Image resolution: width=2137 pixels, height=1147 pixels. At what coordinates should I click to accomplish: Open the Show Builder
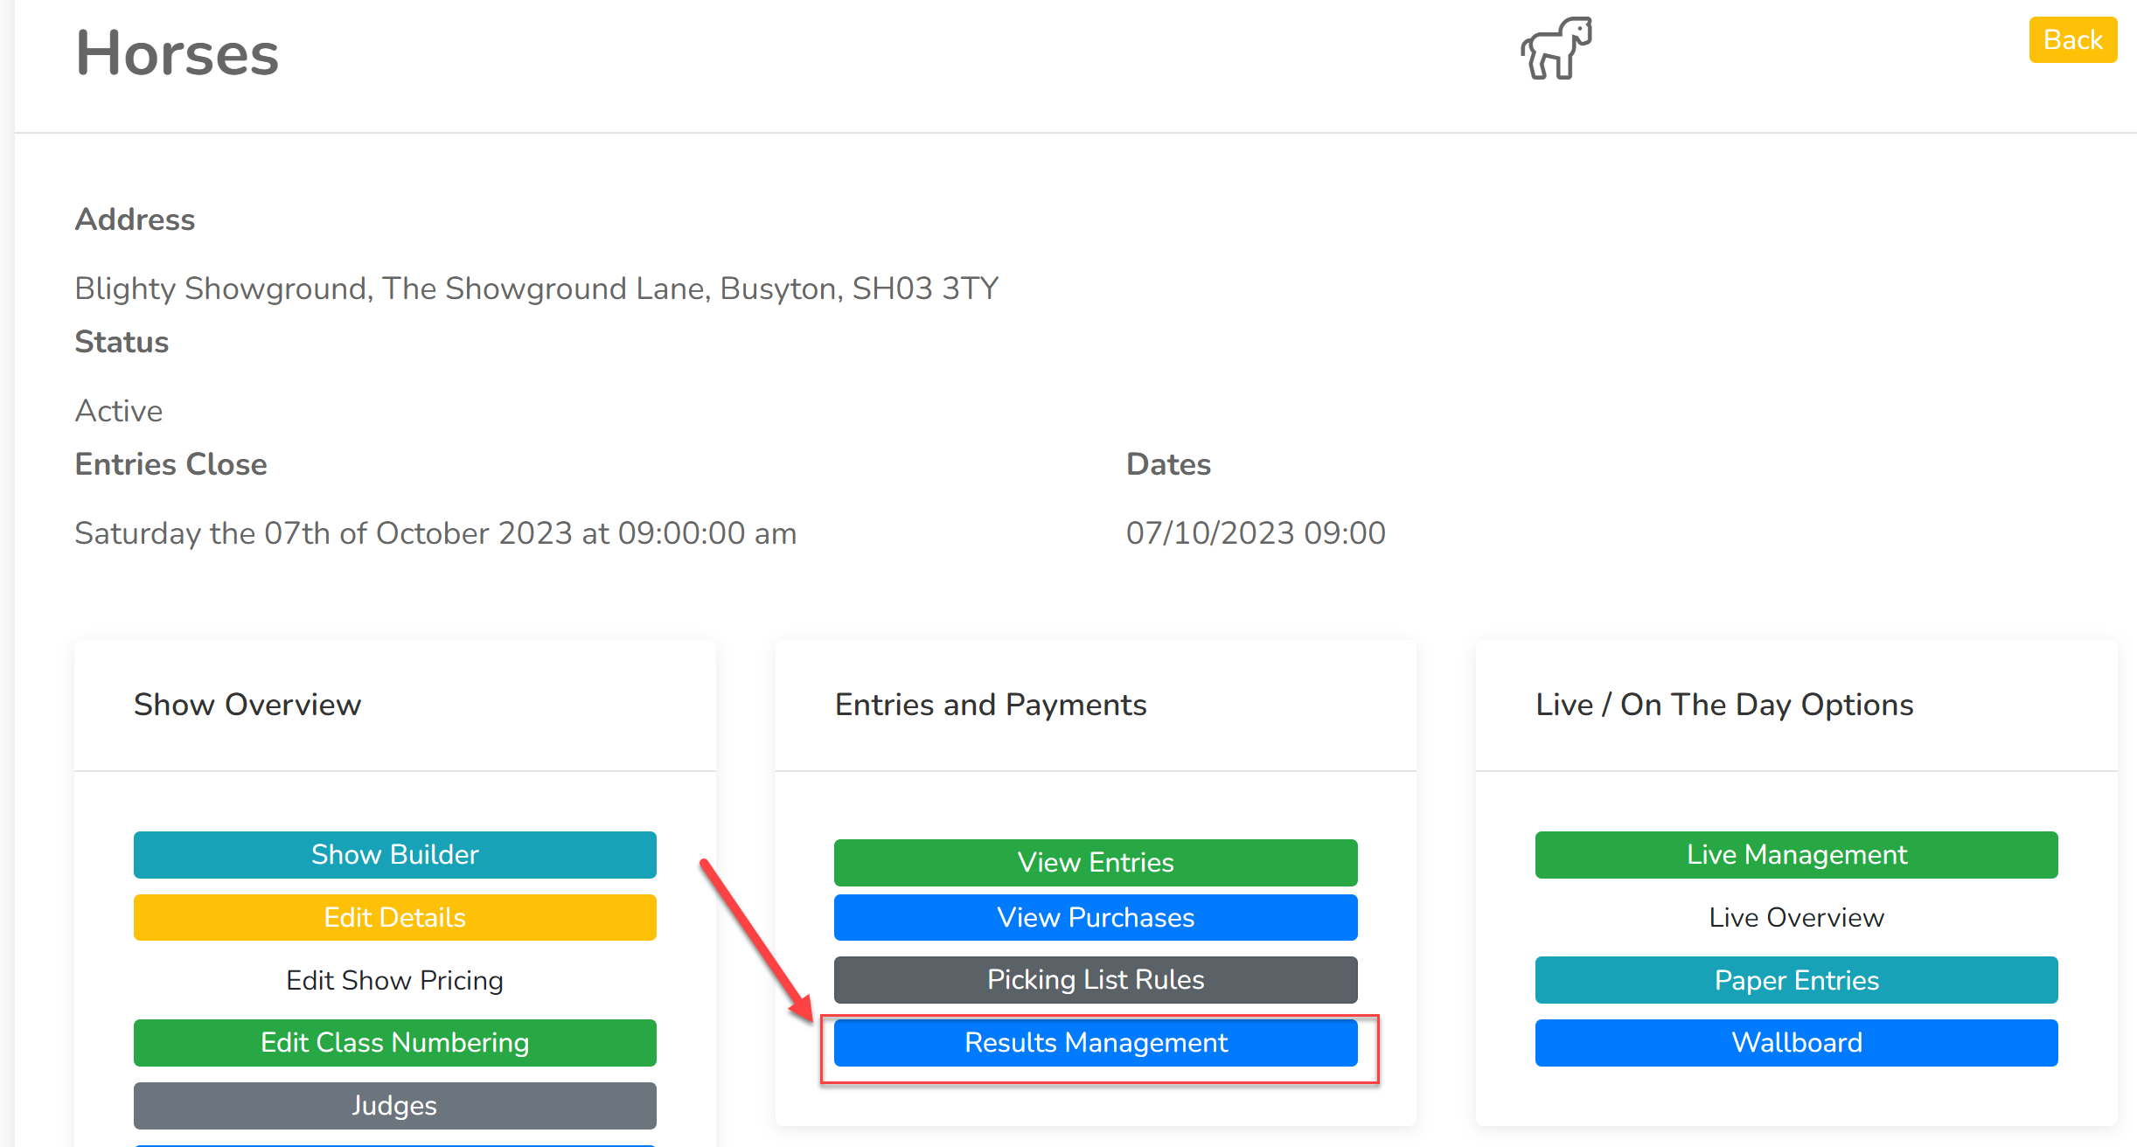pyautogui.click(x=394, y=854)
